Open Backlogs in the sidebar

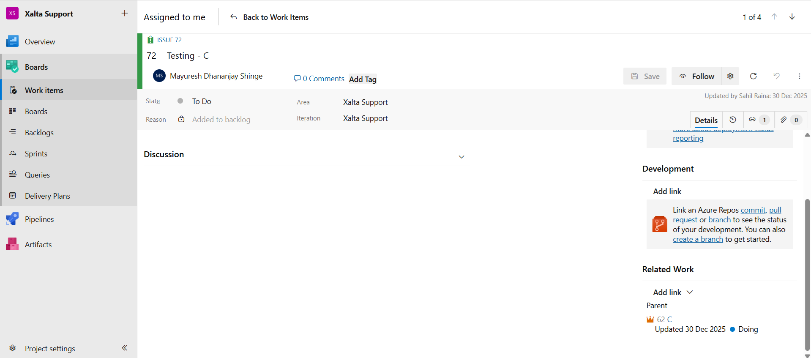click(x=39, y=133)
